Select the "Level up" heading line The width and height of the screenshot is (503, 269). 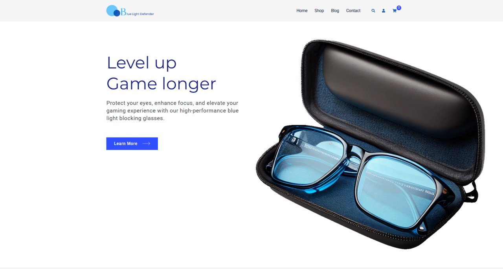[141, 63]
